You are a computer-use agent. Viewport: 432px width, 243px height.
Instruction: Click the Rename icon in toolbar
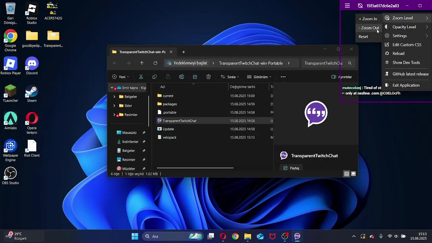pos(182,77)
